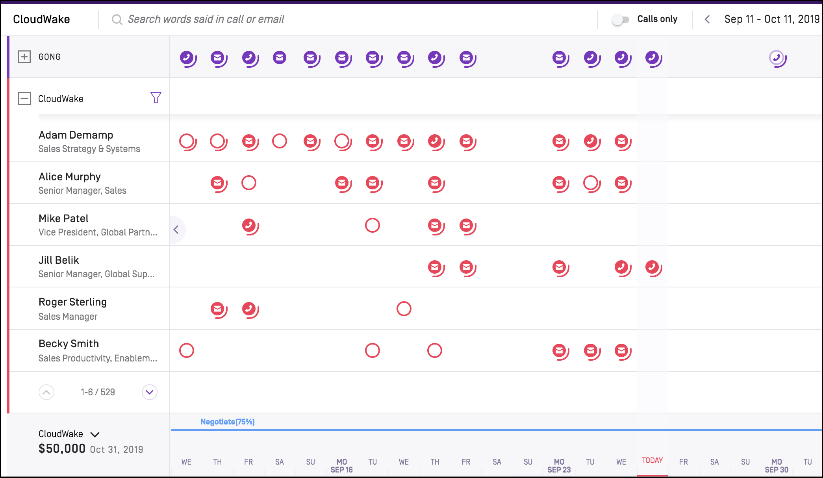Go to next page of contacts
Image resolution: width=823 pixels, height=478 pixels.
tap(150, 392)
